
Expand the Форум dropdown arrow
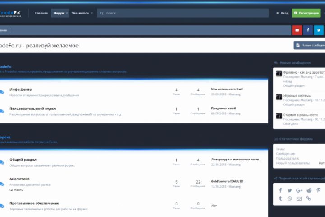67,13
